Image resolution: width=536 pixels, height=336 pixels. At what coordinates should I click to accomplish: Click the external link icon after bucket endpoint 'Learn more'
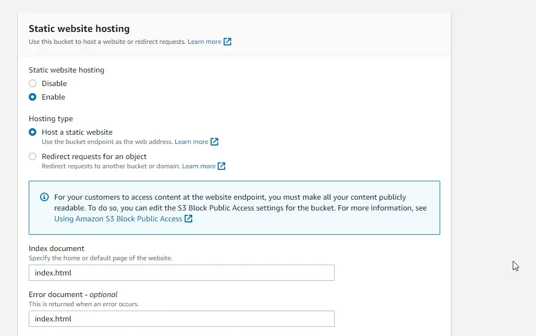pos(215,142)
